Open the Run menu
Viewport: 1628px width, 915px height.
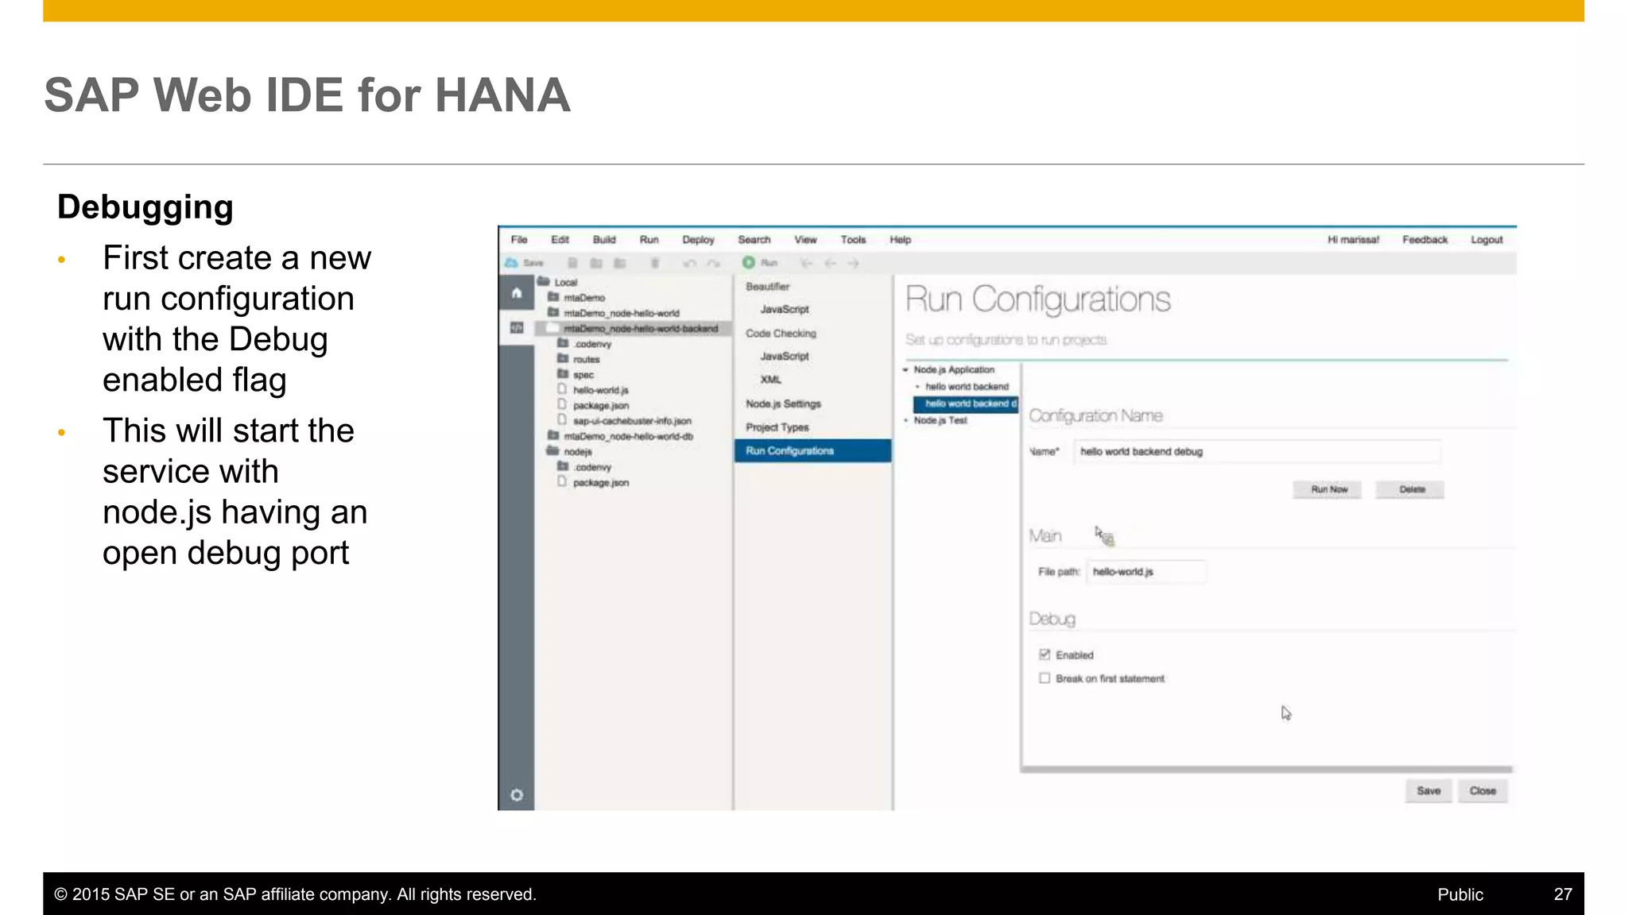coord(649,240)
